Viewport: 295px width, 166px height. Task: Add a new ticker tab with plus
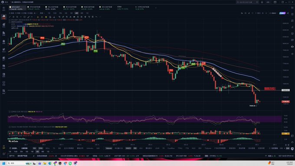156,8
